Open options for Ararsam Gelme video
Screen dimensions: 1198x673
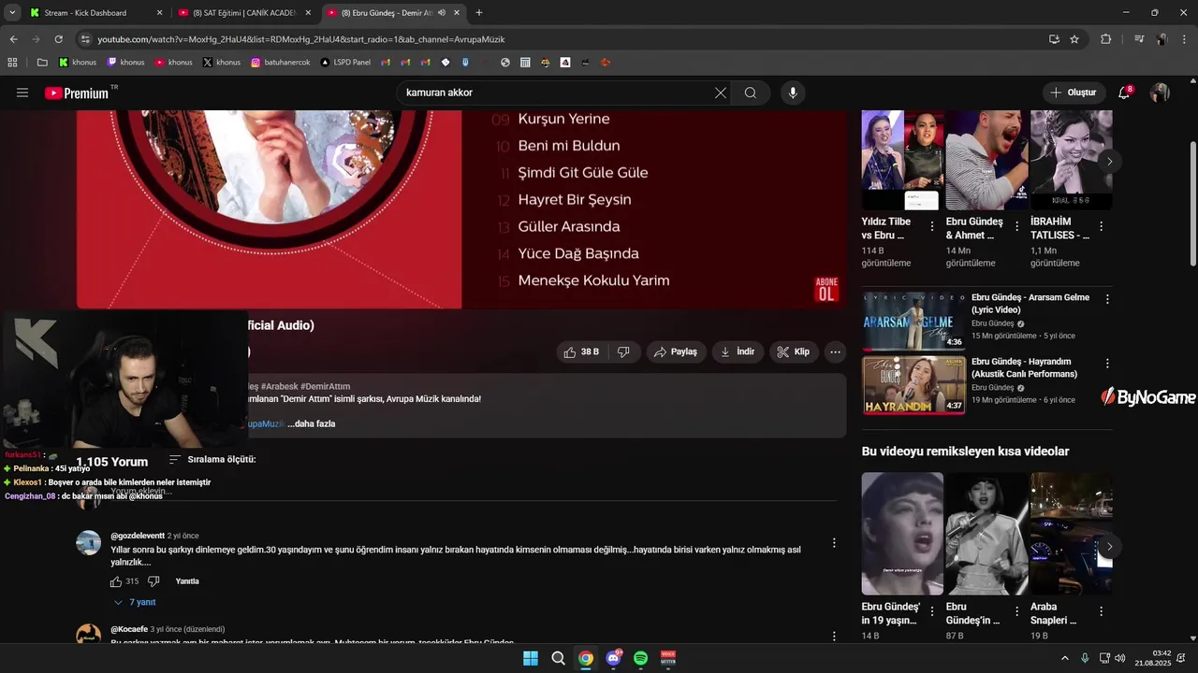click(x=1107, y=299)
